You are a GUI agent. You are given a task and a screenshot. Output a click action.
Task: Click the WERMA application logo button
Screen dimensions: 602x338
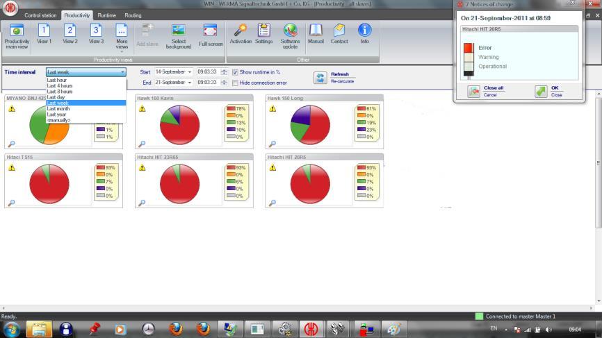(10, 8)
